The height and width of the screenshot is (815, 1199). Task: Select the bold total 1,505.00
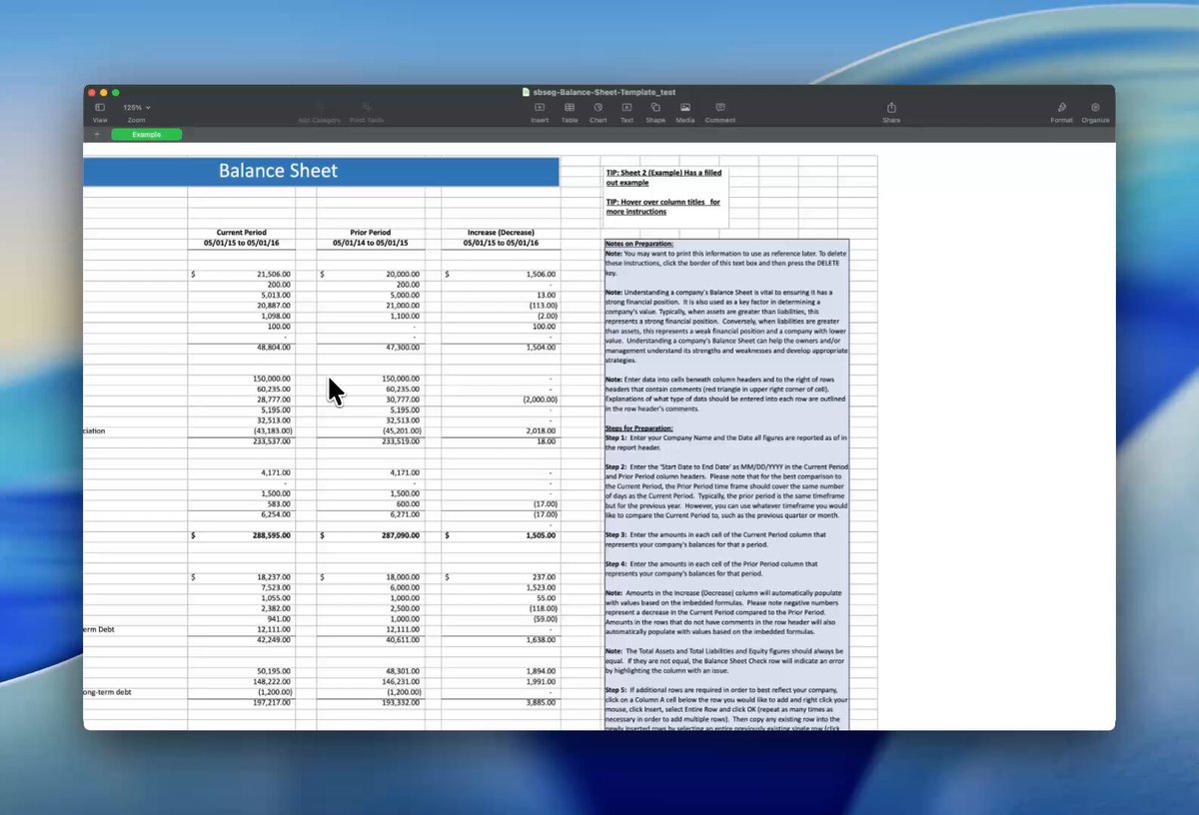[x=541, y=535]
